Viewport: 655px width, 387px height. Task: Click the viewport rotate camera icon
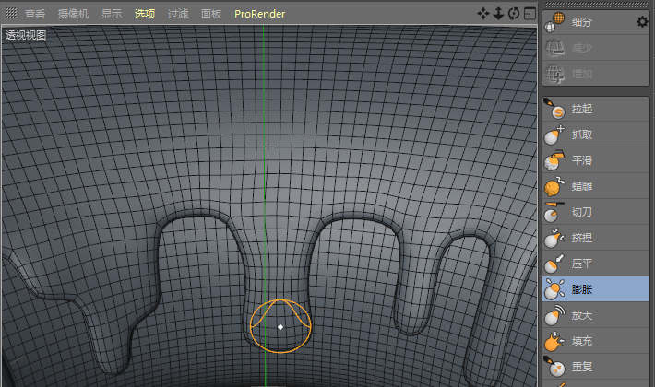click(x=514, y=14)
